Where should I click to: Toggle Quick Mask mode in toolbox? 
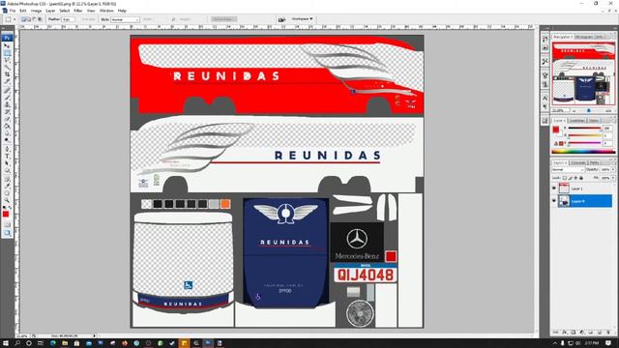click(x=7, y=224)
